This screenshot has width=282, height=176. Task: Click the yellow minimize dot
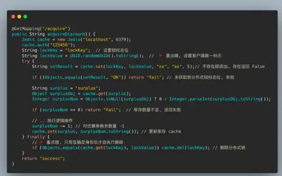click(19, 17)
